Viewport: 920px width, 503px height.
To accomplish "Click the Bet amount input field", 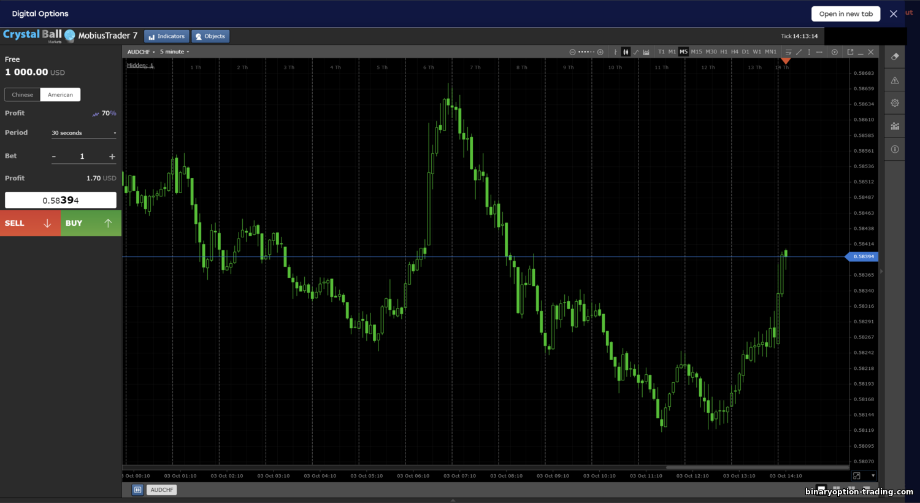I will pos(82,156).
